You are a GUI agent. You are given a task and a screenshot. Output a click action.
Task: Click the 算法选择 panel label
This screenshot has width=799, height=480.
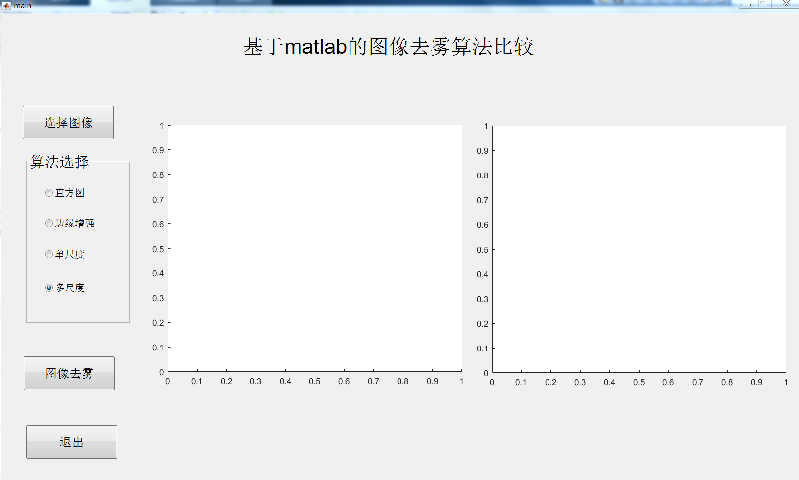59,162
